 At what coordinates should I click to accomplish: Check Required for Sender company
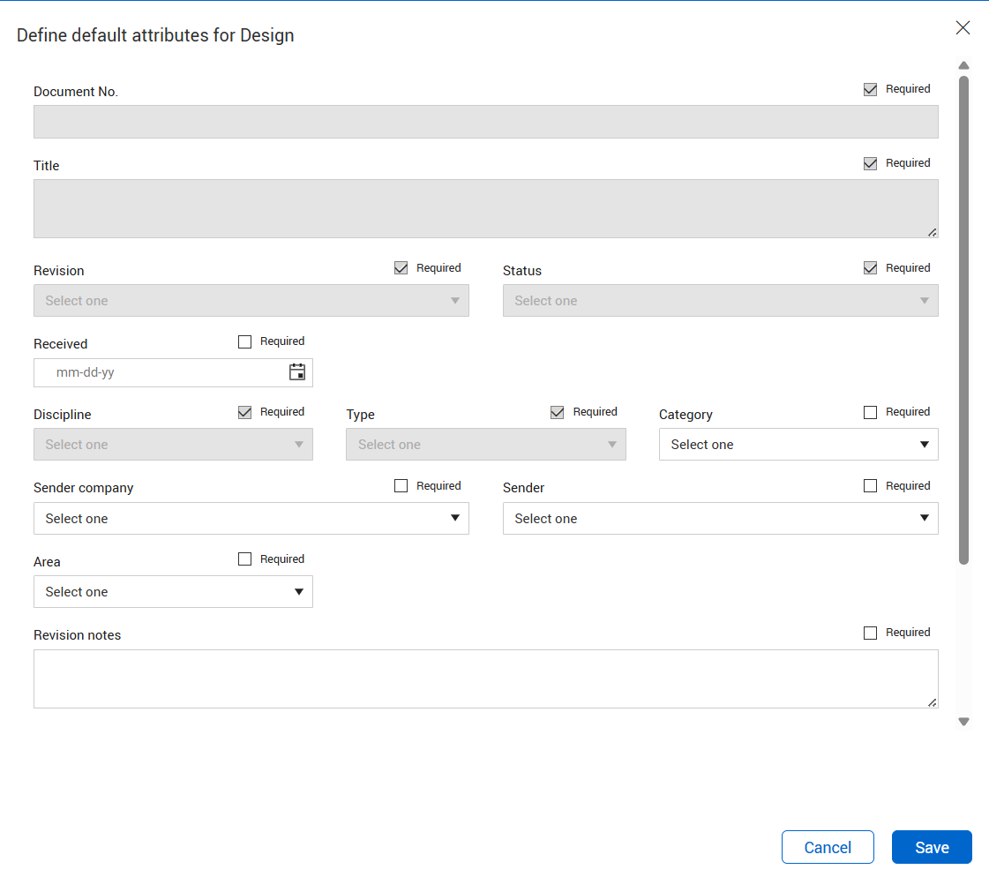pos(401,486)
